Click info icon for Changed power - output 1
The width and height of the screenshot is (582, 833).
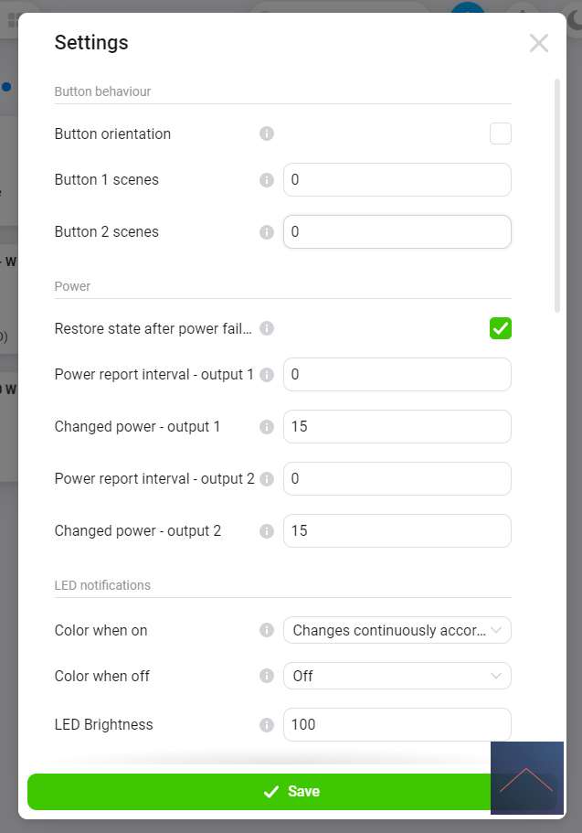[x=267, y=427]
